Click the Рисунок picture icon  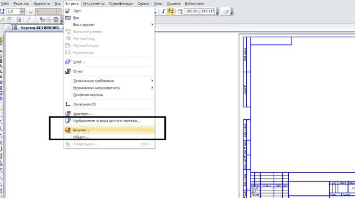(x=68, y=130)
